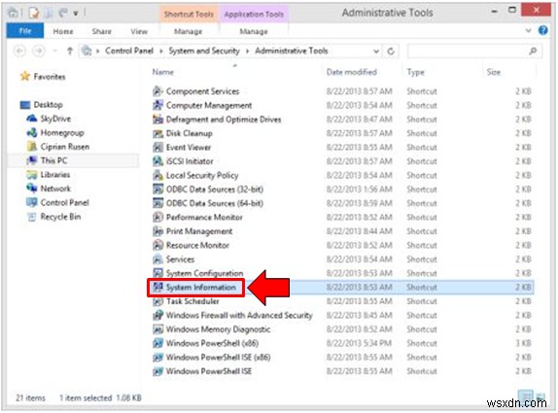The height and width of the screenshot is (413, 558).
Task: Open the address bar history dropdown
Action: 376,52
